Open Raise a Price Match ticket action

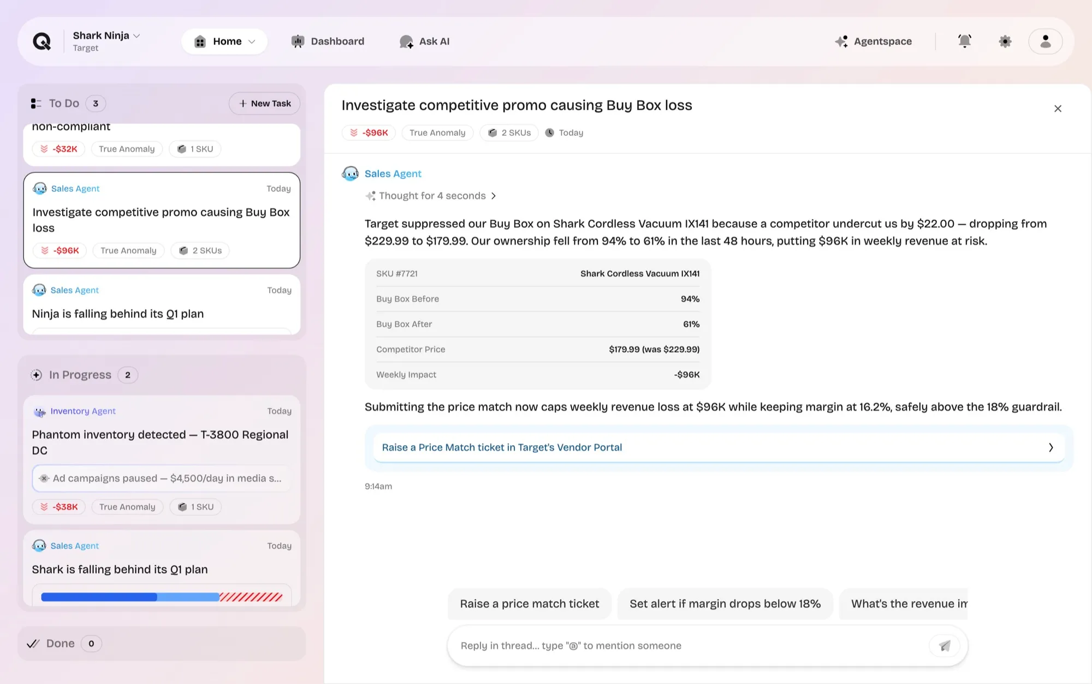(719, 447)
